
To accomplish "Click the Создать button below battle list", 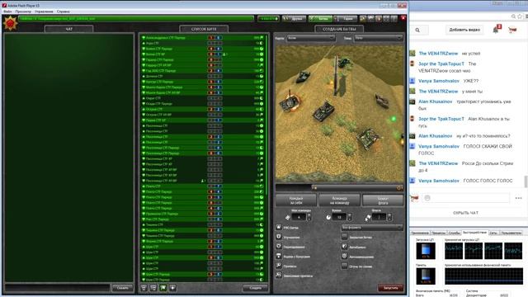I will click(x=255, y=288).
